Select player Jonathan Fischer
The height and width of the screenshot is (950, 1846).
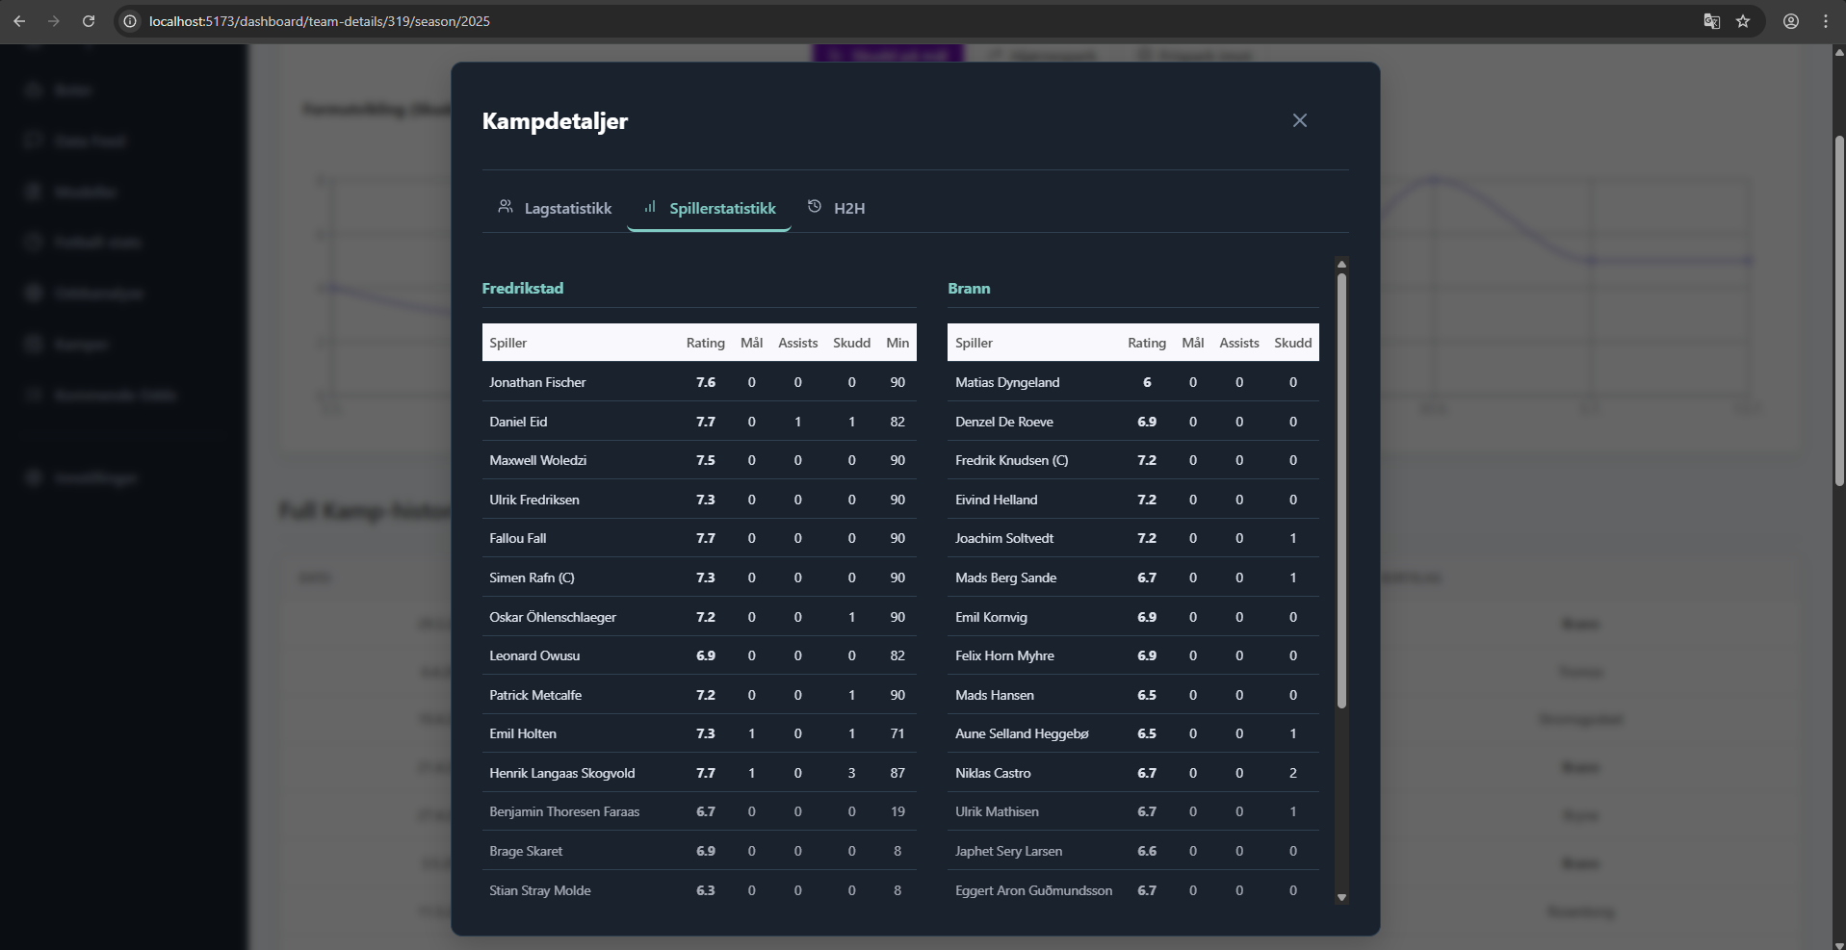(x=537, y=382)
